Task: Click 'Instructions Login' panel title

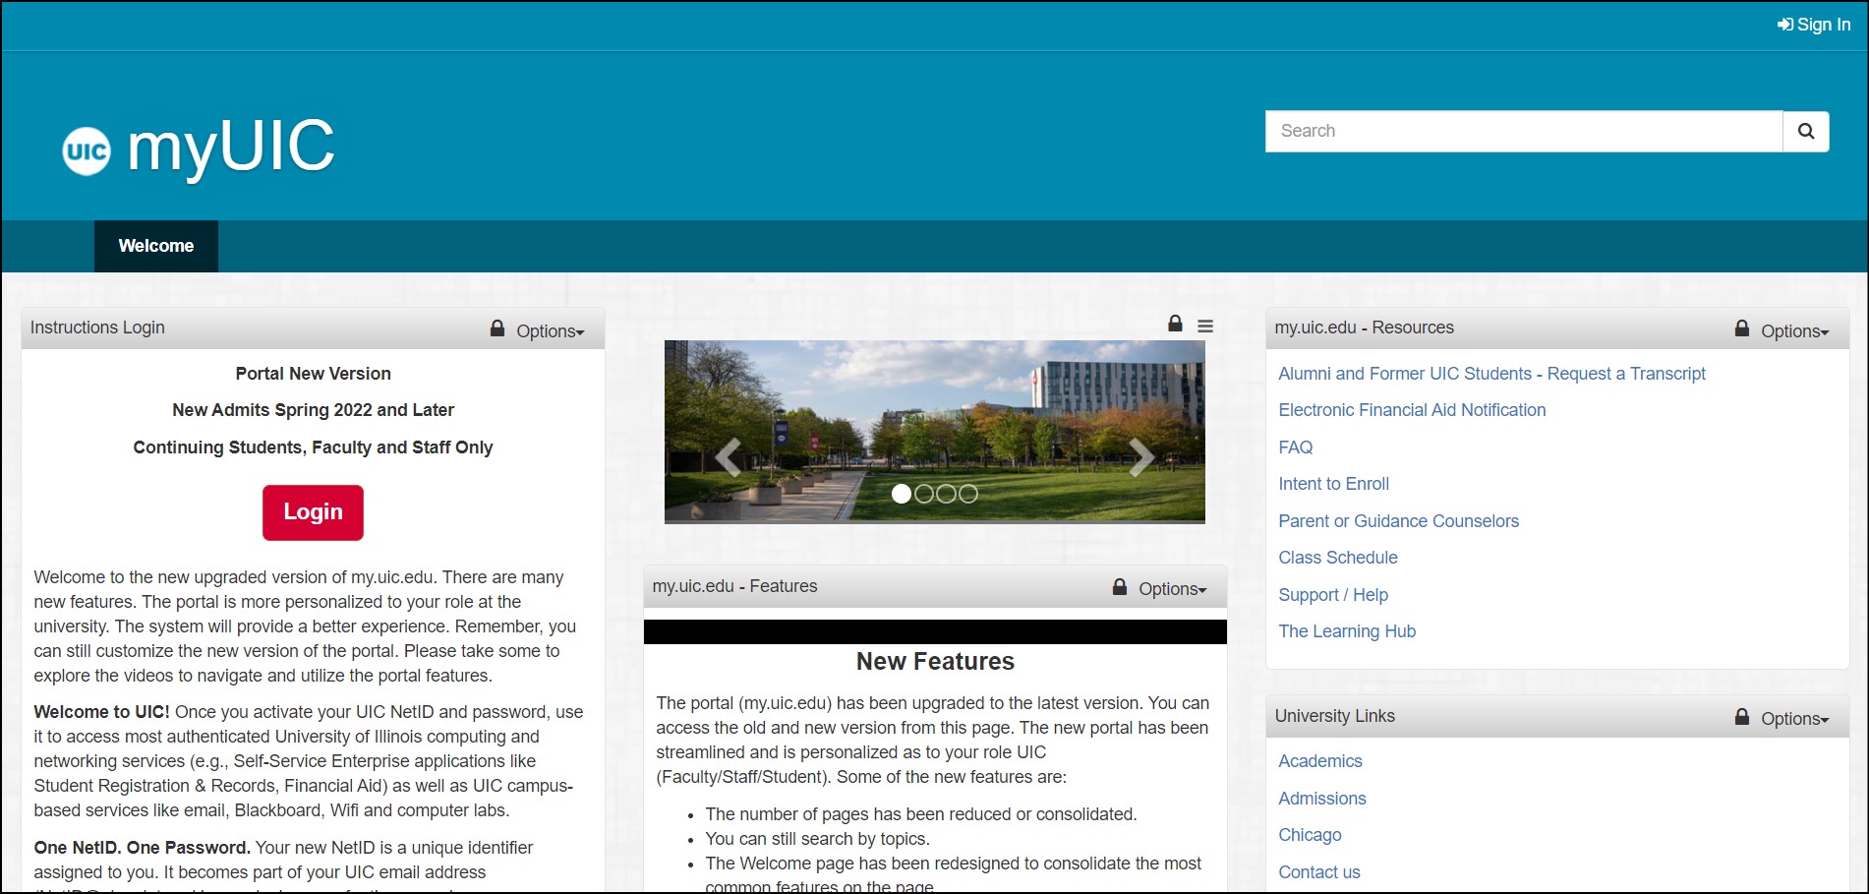Action: [97, 328]
